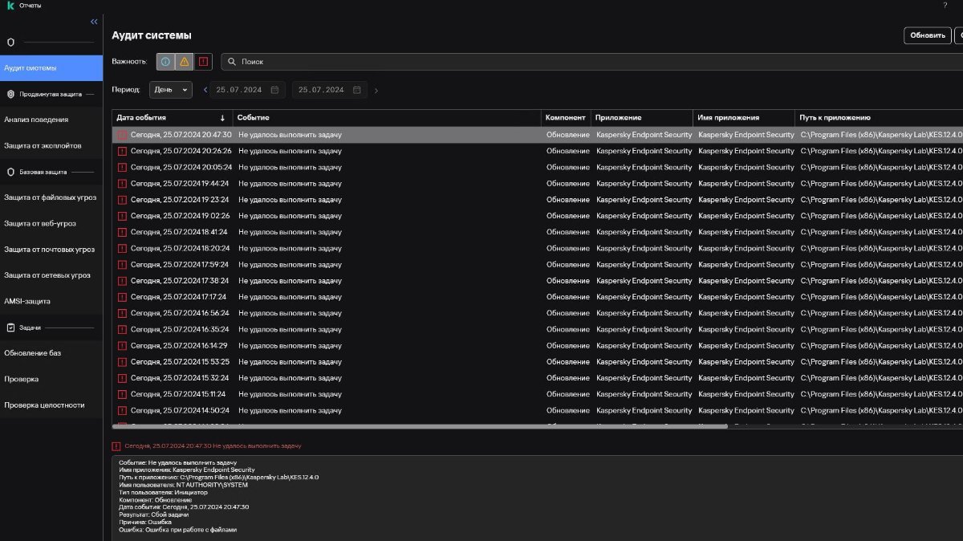Click the Kaspersky logo icon in title bar
The height and width of the screenshot is (541, 963).
click(10, 6)
